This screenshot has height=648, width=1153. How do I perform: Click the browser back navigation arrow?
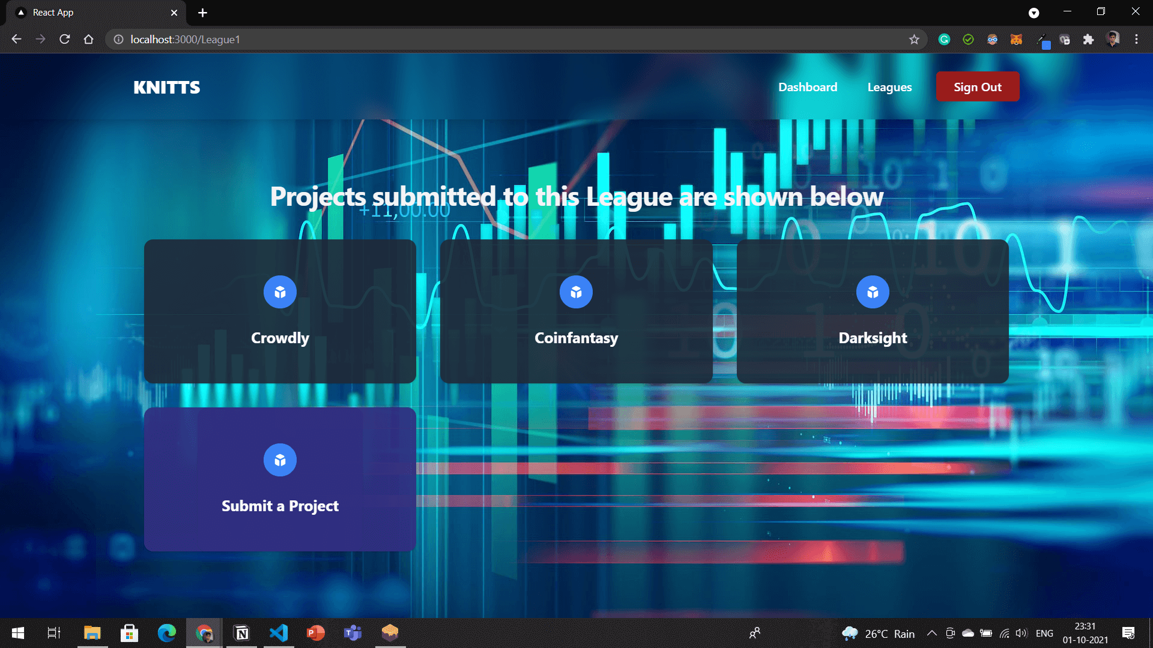15,39
